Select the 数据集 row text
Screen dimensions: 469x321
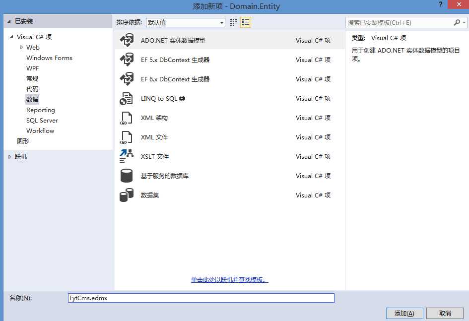150,195
